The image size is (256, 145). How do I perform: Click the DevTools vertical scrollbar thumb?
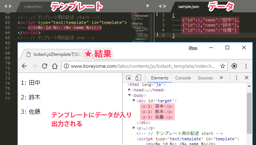tap(249, 113)
